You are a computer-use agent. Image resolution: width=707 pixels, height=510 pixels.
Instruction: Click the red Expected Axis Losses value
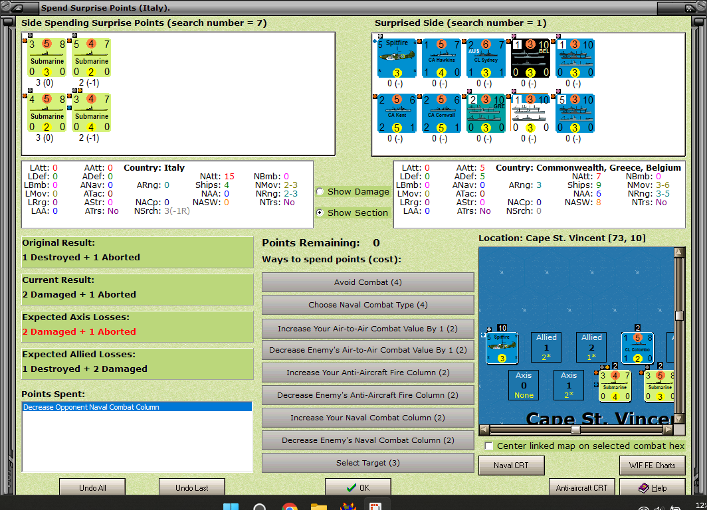tap(79, 331)
